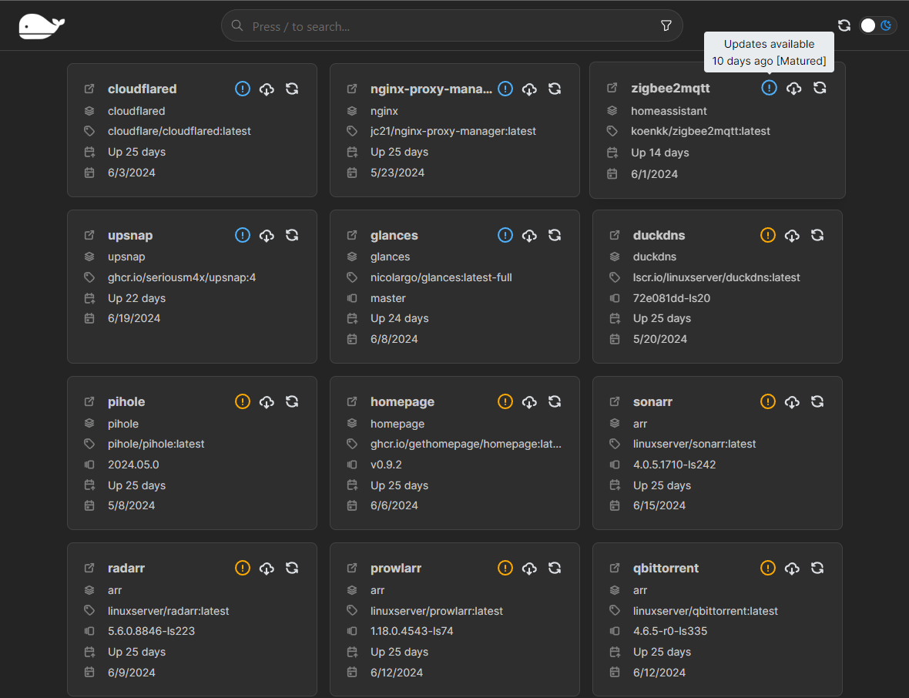This screenshot has height=698, width=909.
Task: Click the whale logo in the header
Action: [x=42, y=26]
